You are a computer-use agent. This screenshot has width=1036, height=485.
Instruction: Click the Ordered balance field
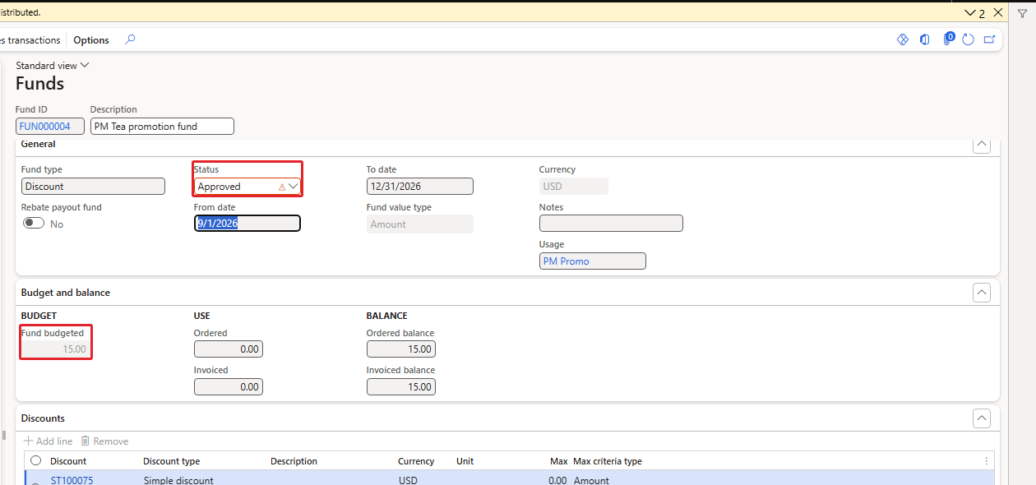(401, 349)
